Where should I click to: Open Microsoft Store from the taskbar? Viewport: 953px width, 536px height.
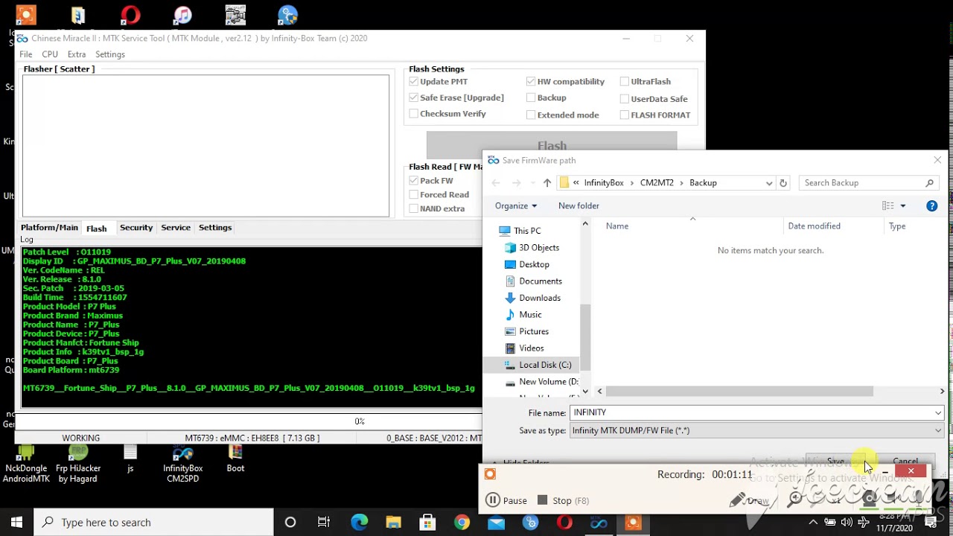427,523
